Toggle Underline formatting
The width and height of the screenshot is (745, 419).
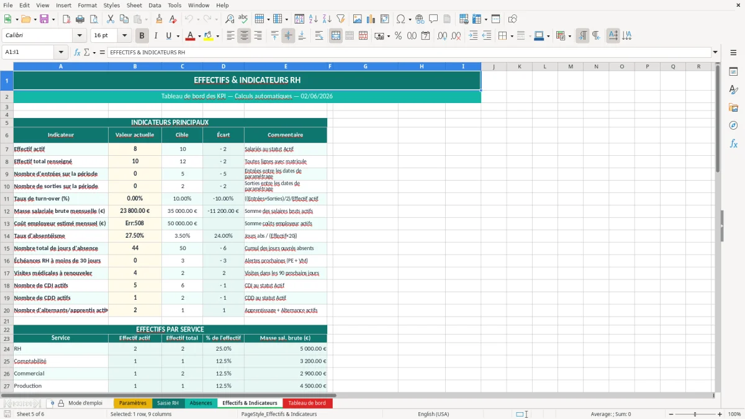coord(168,36)
